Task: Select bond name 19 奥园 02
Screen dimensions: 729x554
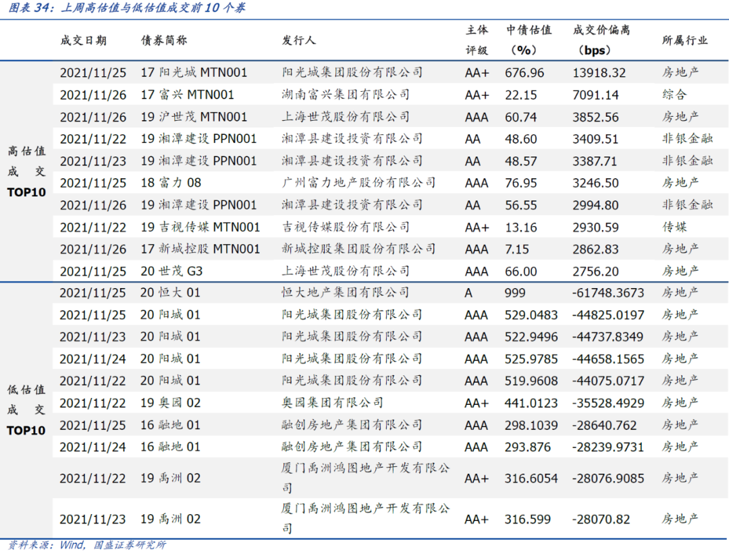Action: tap(171, 403)
